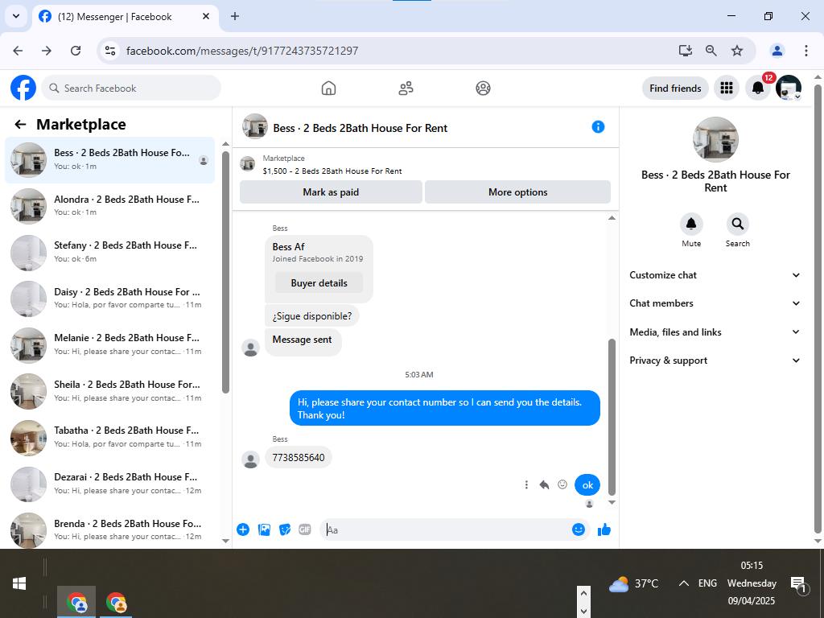React to the ok message with emoji
The height and width of the screenshot is (618, 824).
pyautogui.click(x=562, y=484)
